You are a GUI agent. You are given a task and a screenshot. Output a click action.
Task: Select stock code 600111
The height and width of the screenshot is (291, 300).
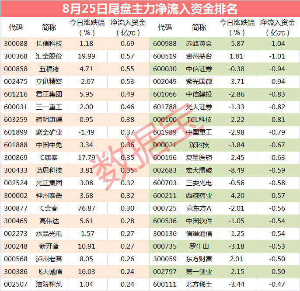tap(165, 284)
